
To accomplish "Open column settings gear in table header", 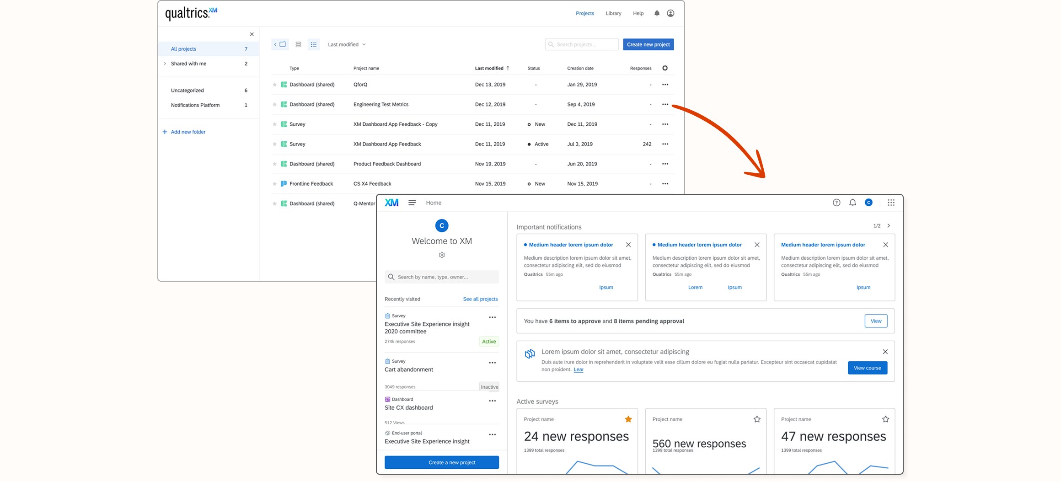I will [665, 68].
